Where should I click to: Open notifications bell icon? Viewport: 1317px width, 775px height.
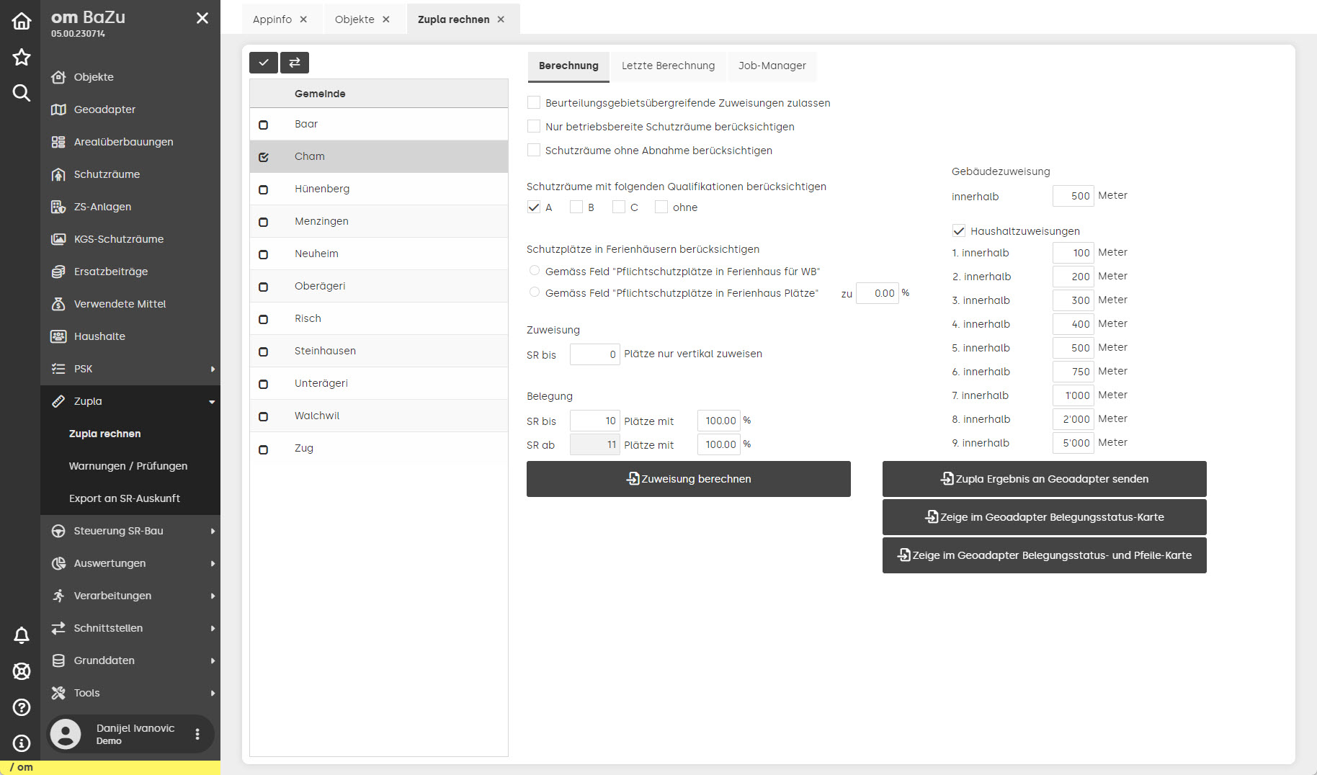pyautogui.click(x=22, y=635)
